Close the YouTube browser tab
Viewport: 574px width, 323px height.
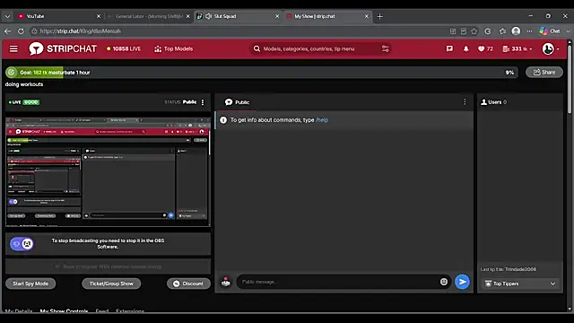click(x=99, y=16)
